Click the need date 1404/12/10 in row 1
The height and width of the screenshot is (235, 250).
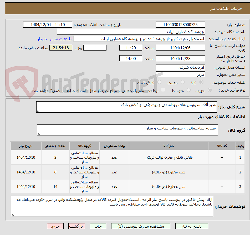(x=26, y=157)
